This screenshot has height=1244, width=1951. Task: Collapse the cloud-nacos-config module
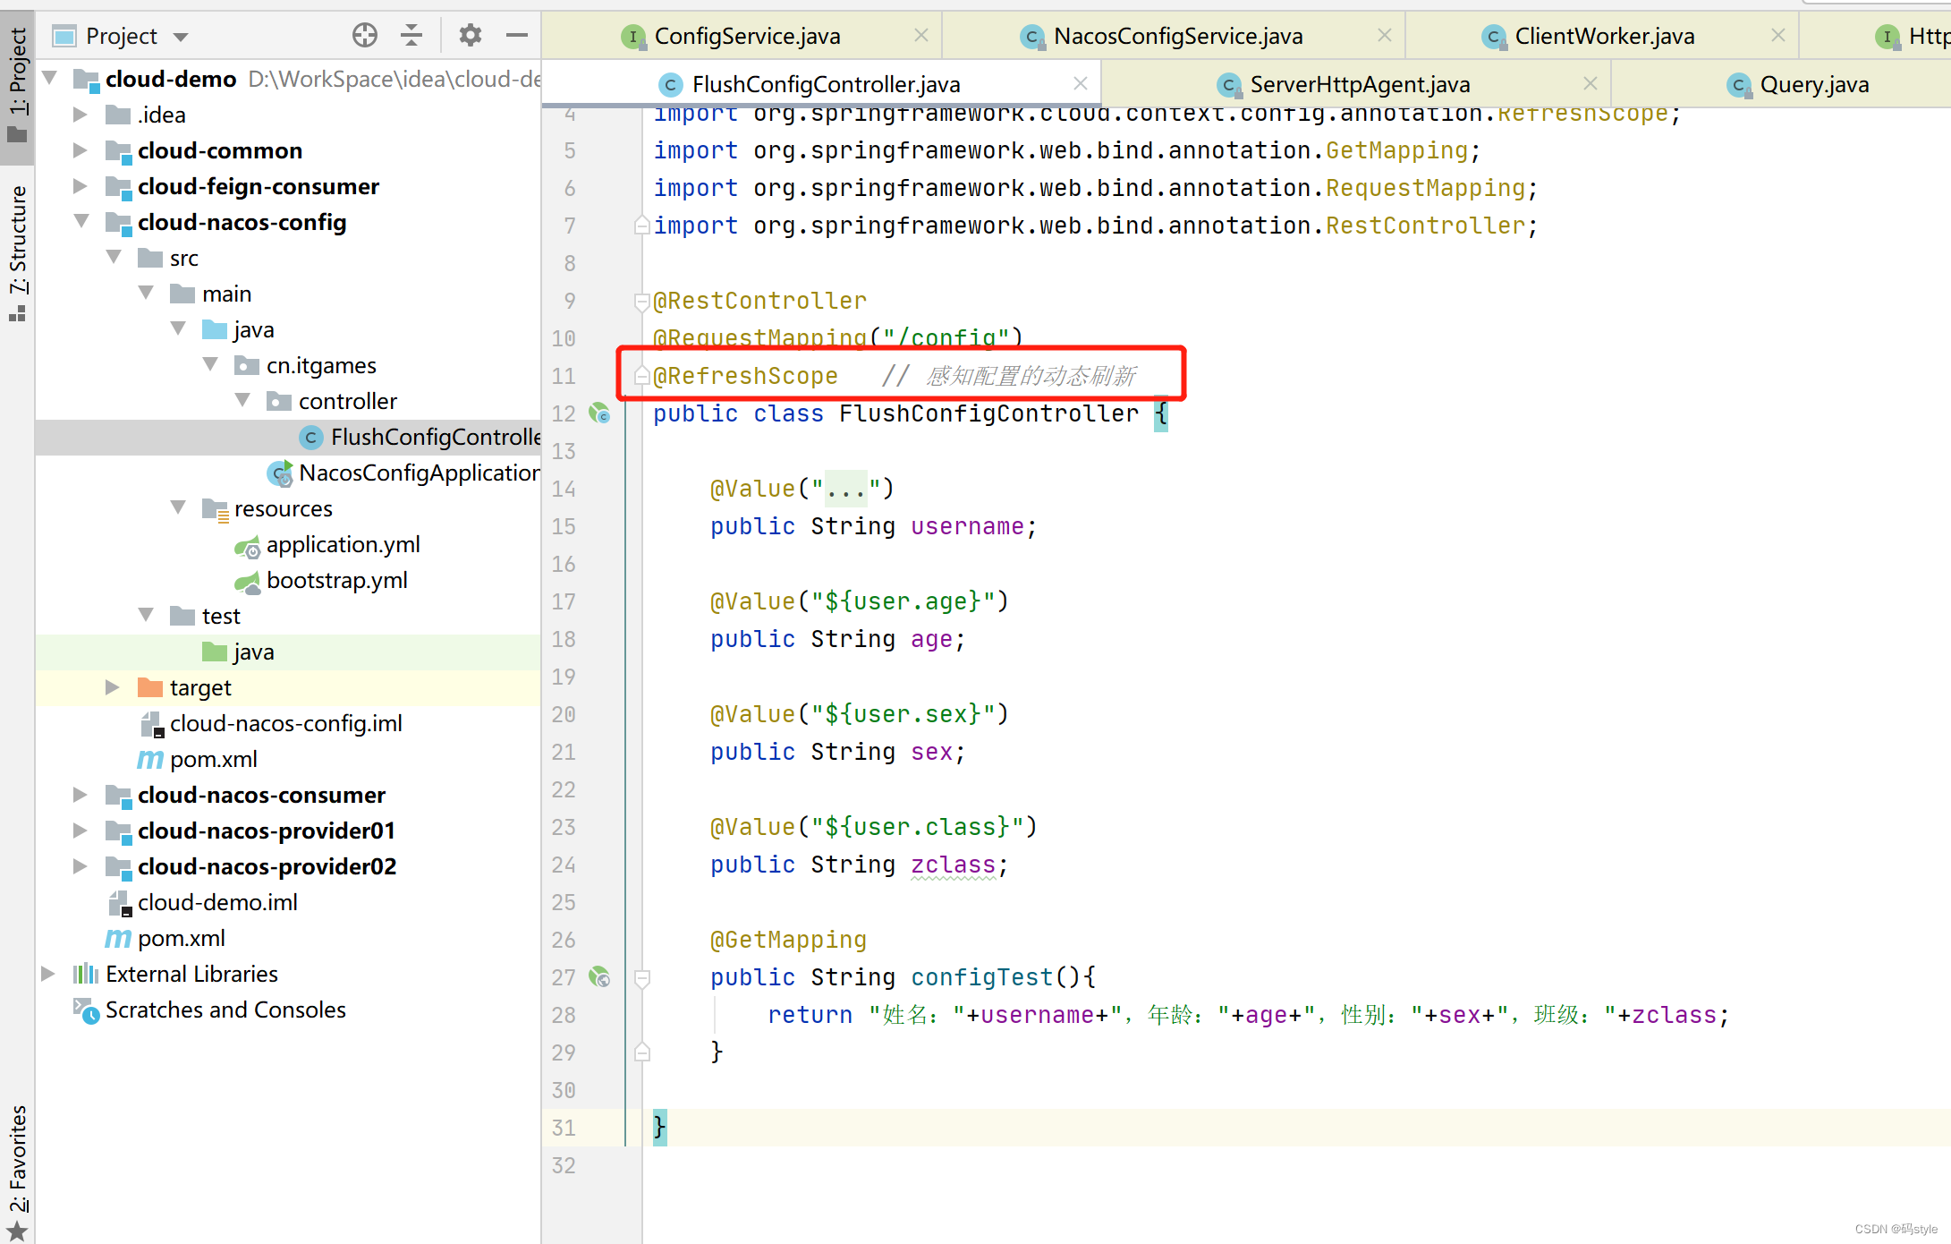click(81, 221)
